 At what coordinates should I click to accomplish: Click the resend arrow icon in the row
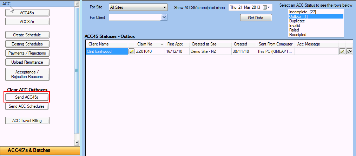click(x=349, y=51)
